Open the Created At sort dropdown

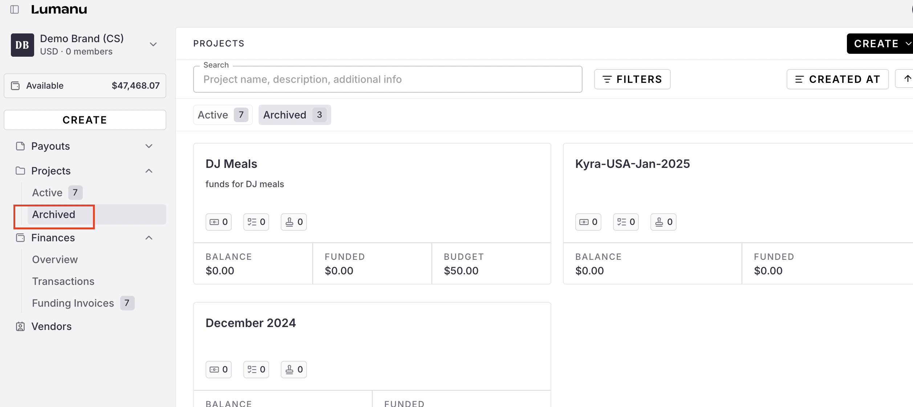[x=837, y=79]
